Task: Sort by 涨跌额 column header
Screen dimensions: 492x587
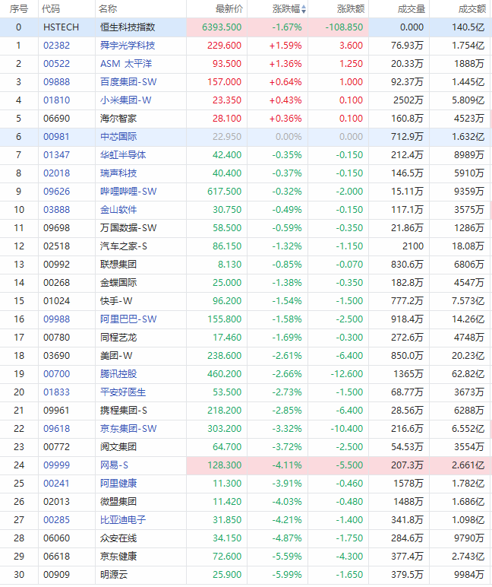Action: [x=350, y=8]
